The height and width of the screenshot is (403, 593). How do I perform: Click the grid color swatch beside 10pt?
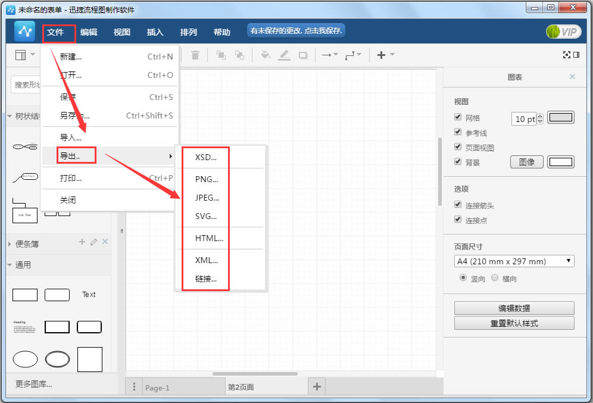coord(560,118)
